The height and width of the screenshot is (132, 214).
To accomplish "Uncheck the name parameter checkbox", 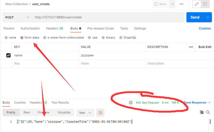I will [x=8, y=55].
